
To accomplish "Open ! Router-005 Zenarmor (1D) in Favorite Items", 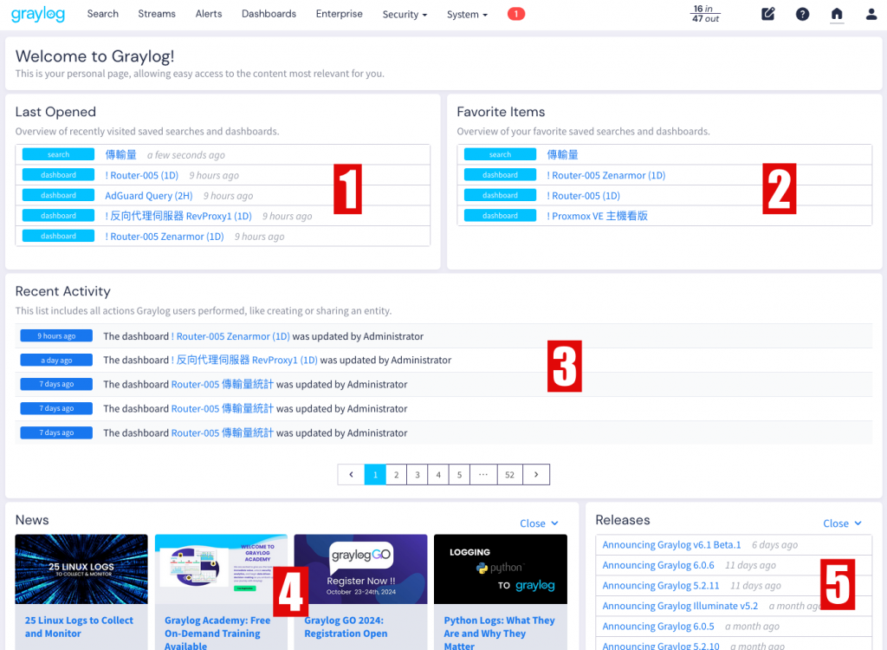I will 605,176.
